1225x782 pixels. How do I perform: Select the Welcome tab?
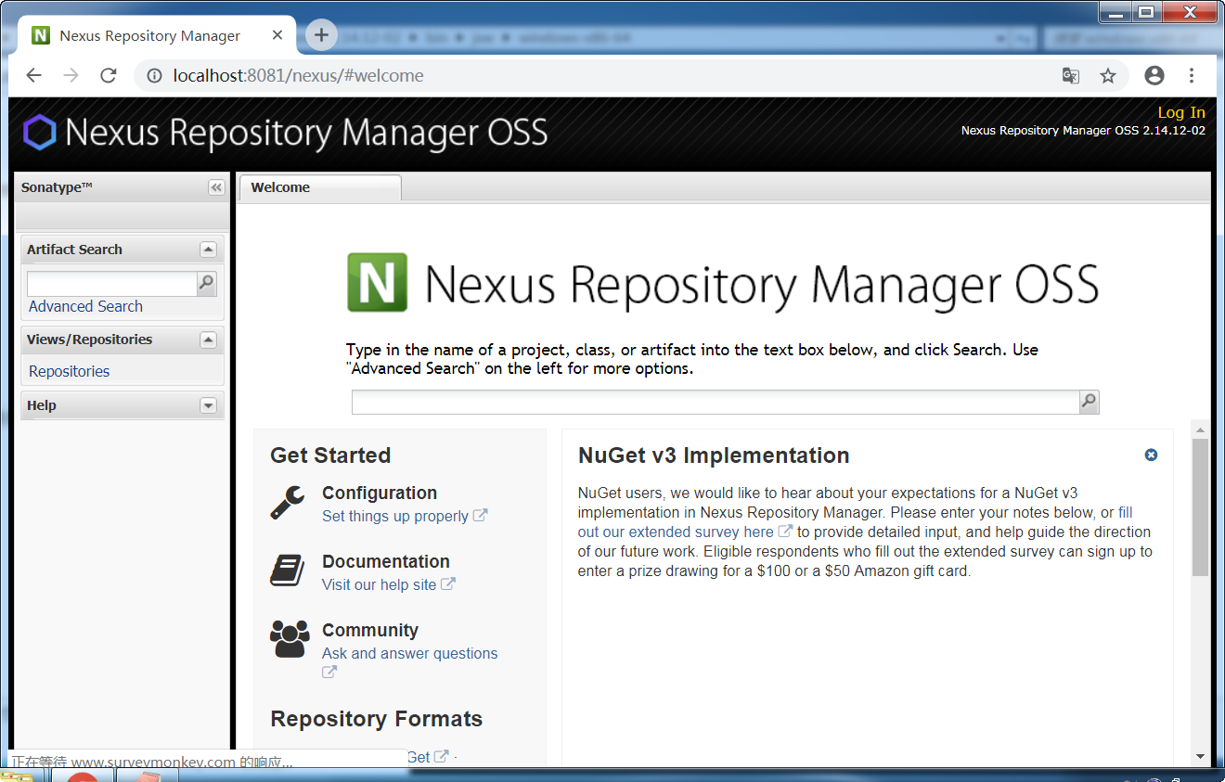point(320,187)
